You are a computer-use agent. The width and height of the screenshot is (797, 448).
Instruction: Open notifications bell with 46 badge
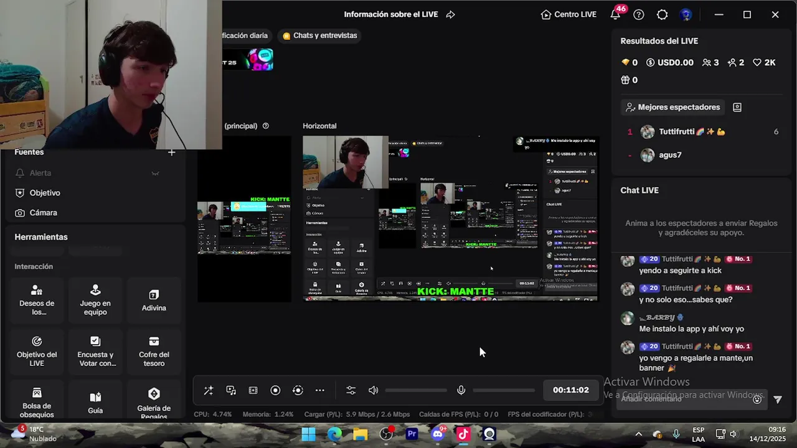(x=616, y=14)
